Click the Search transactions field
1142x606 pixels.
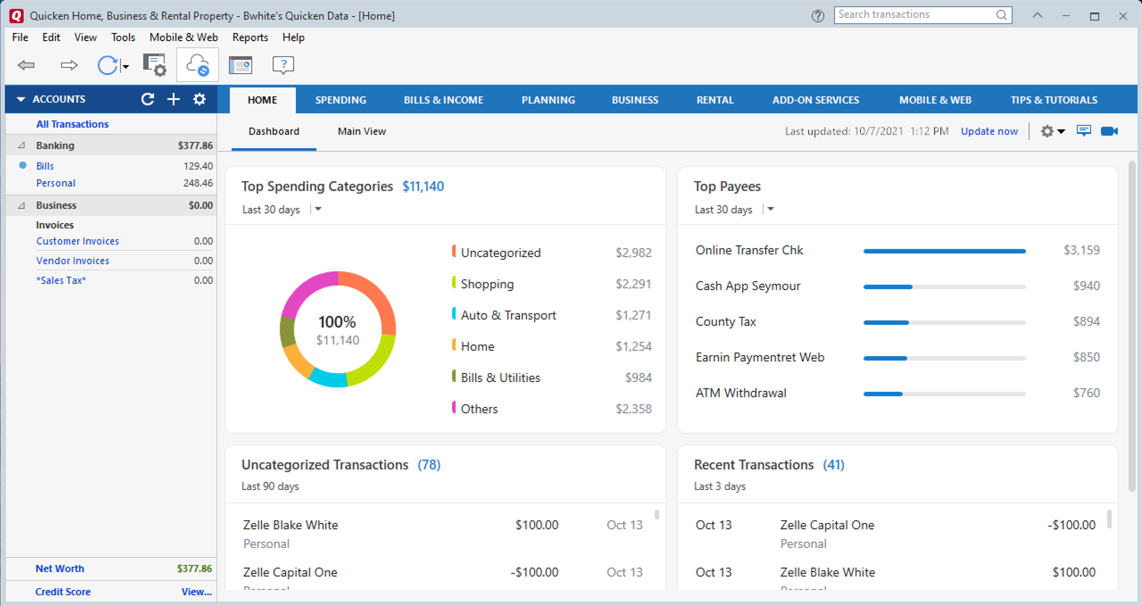click(914, 15)
